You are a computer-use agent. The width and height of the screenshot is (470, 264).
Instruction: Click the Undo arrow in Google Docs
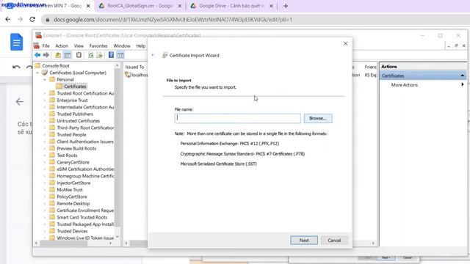(16, 67)
